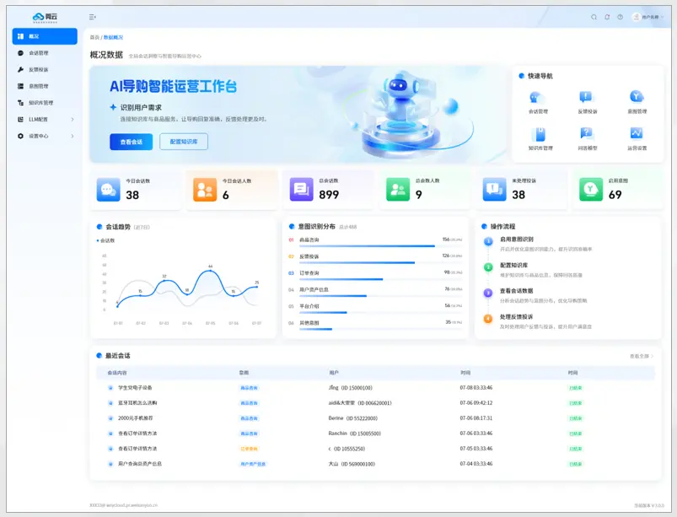The height and width of the screenshot is (517, 677).
Task: Go to 会话管理 in the sidebar
Action: point(45,53)
